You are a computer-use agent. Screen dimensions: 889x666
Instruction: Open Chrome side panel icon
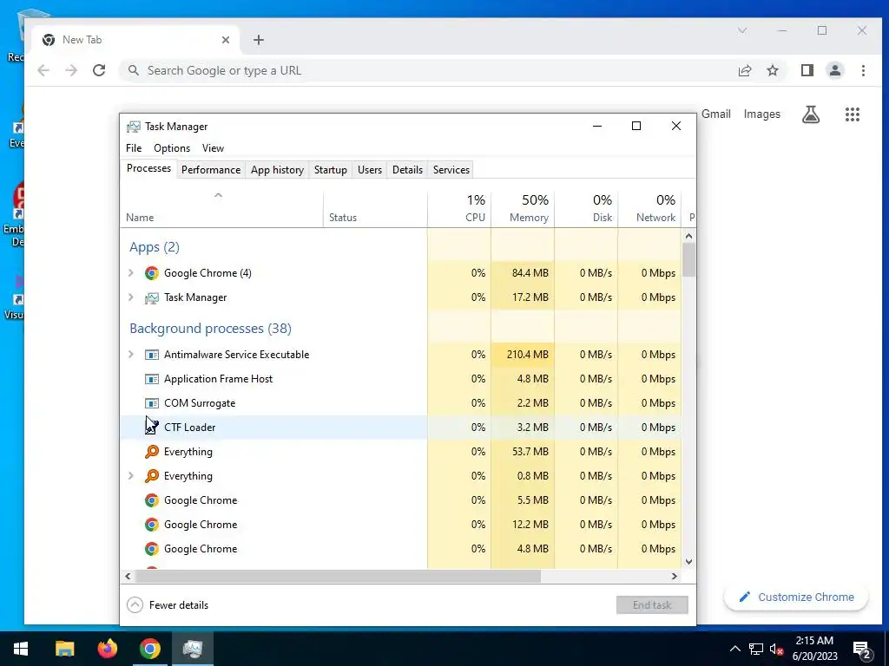click(x=807, y=70)
